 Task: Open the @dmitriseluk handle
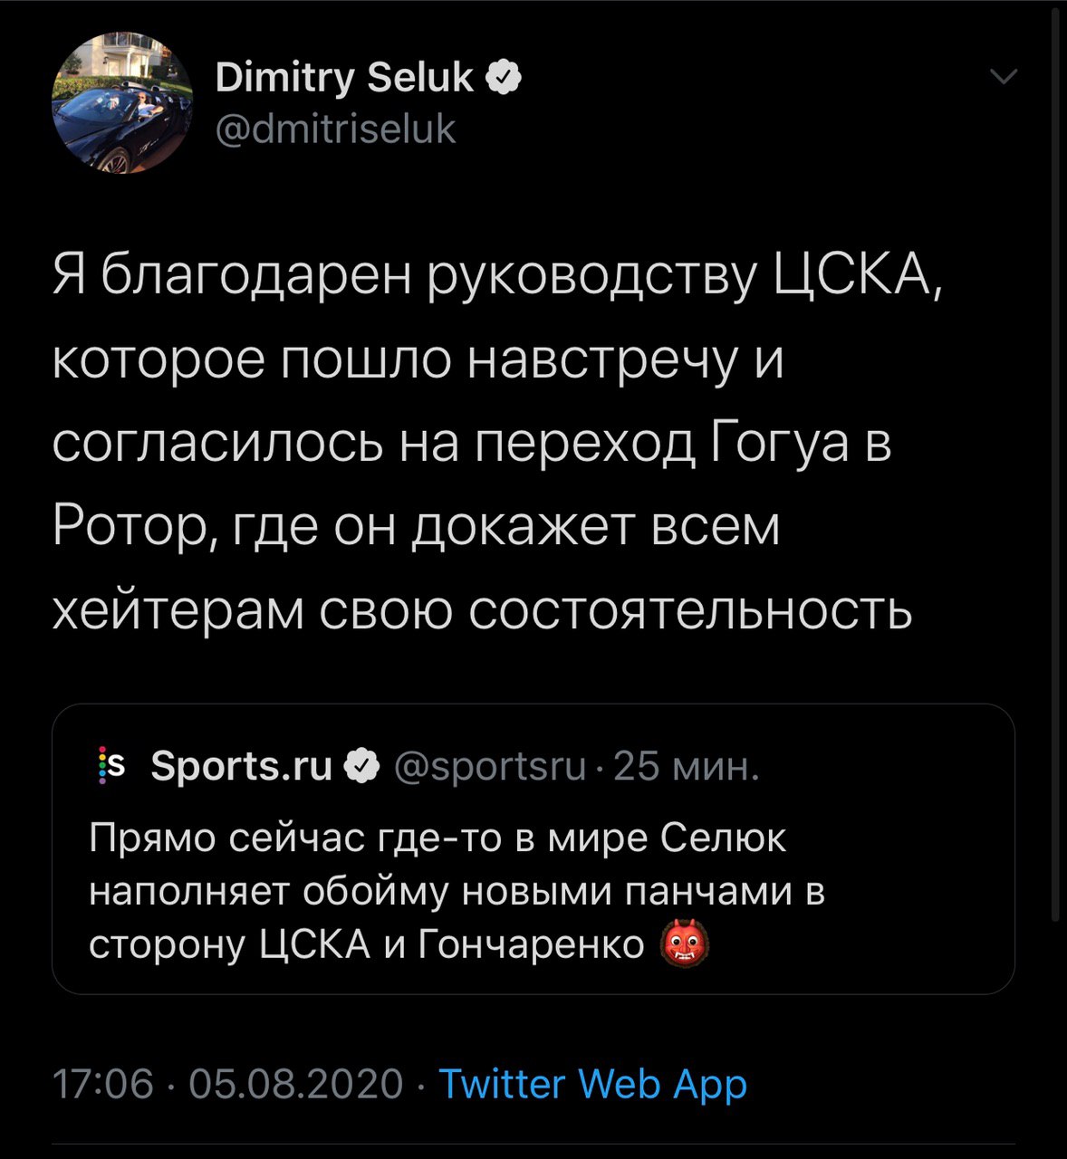(x=336, y=129)
